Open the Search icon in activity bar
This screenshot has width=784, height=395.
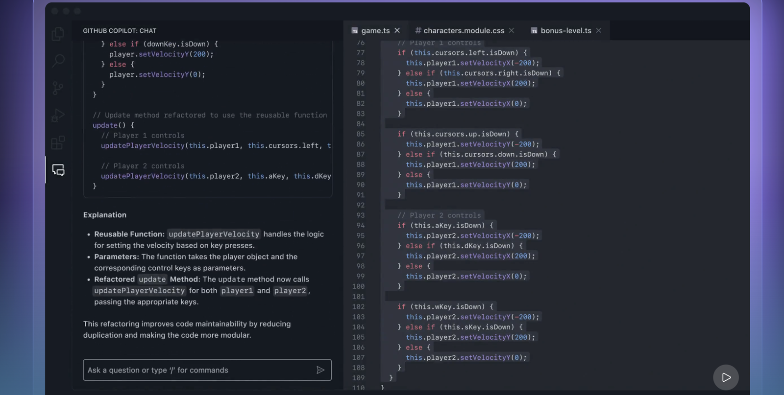[x=58, y=61]
